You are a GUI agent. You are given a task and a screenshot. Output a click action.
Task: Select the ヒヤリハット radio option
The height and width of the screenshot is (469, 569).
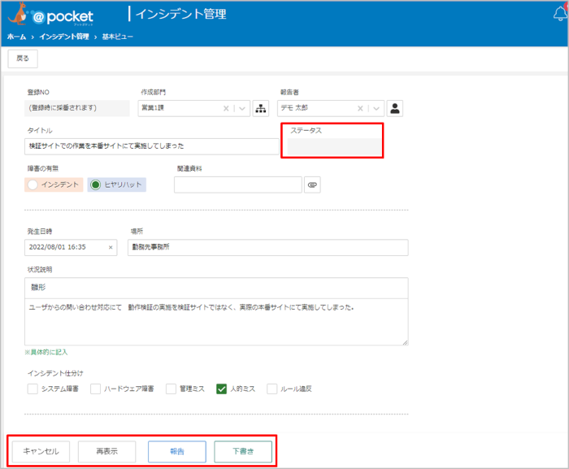(95, 185)
